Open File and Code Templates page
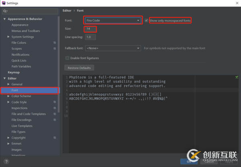Viewport: 241px width, 167px height. click(x=29, y=114)
